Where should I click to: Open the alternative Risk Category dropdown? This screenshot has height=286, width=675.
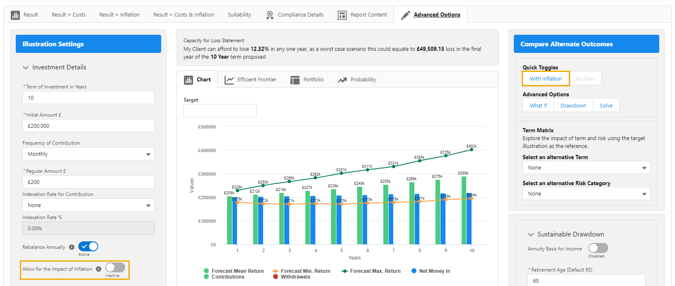tap(586, 193)
